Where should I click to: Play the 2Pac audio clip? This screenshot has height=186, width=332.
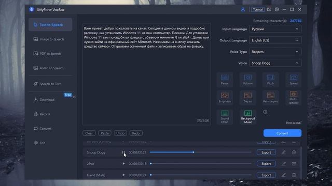coord(123,164)
